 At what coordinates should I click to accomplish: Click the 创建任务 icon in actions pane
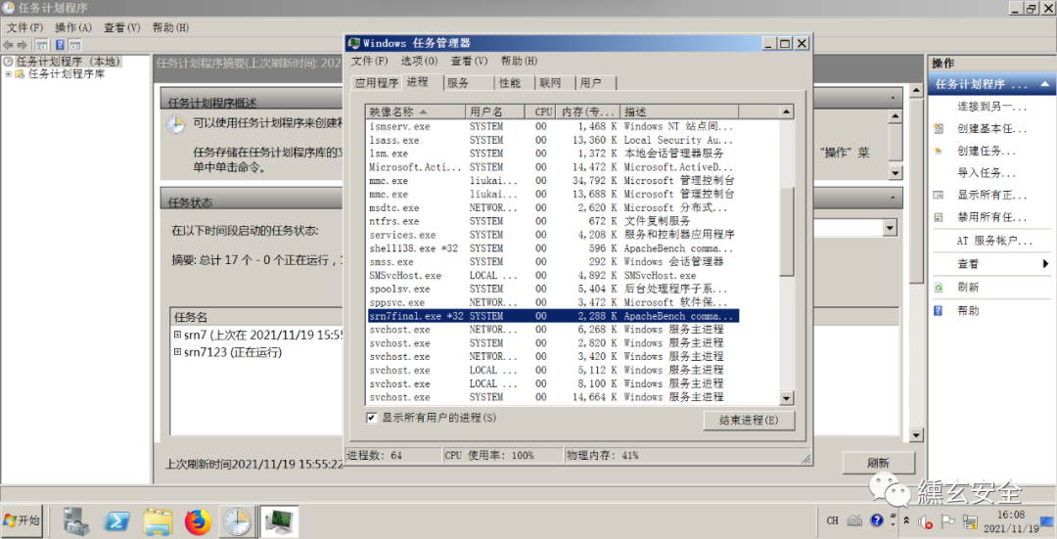coord(939,151)
